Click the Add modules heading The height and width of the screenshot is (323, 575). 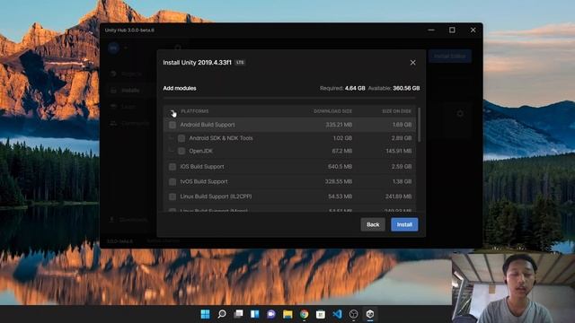pyautogui.click(x=180, y=88)
